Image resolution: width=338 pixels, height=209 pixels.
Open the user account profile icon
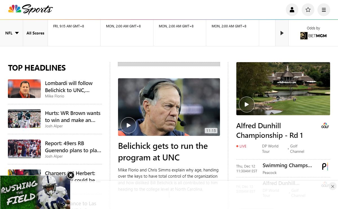click(292, 10)
